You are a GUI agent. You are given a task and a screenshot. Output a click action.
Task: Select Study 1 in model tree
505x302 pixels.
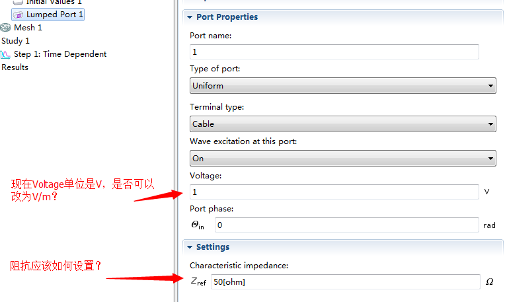point(15,41)
